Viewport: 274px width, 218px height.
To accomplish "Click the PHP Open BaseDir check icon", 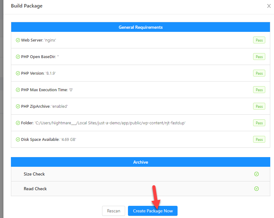I will click(18, 57).
